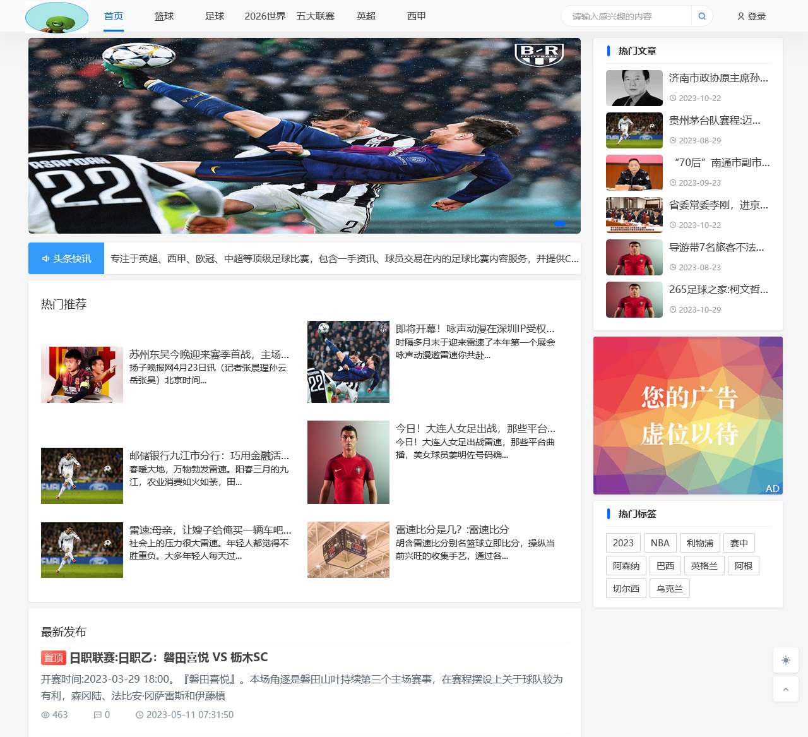Select the 赛中 tag

[739, 543]
